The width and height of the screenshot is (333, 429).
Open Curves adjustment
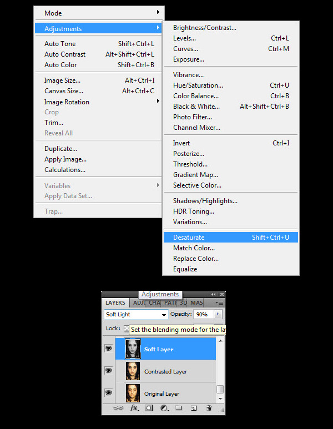click(231, 49)
